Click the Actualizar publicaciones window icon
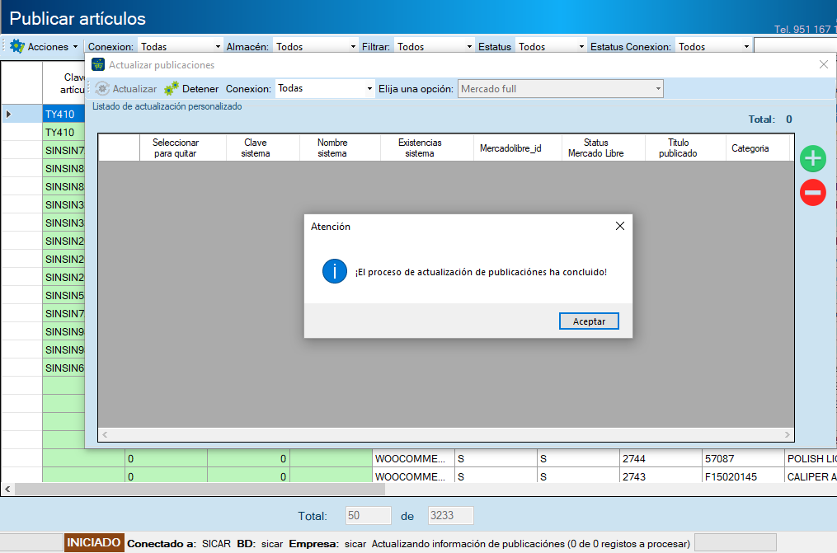Viewport: 837px width, 553px height. [x=98, y=64]
